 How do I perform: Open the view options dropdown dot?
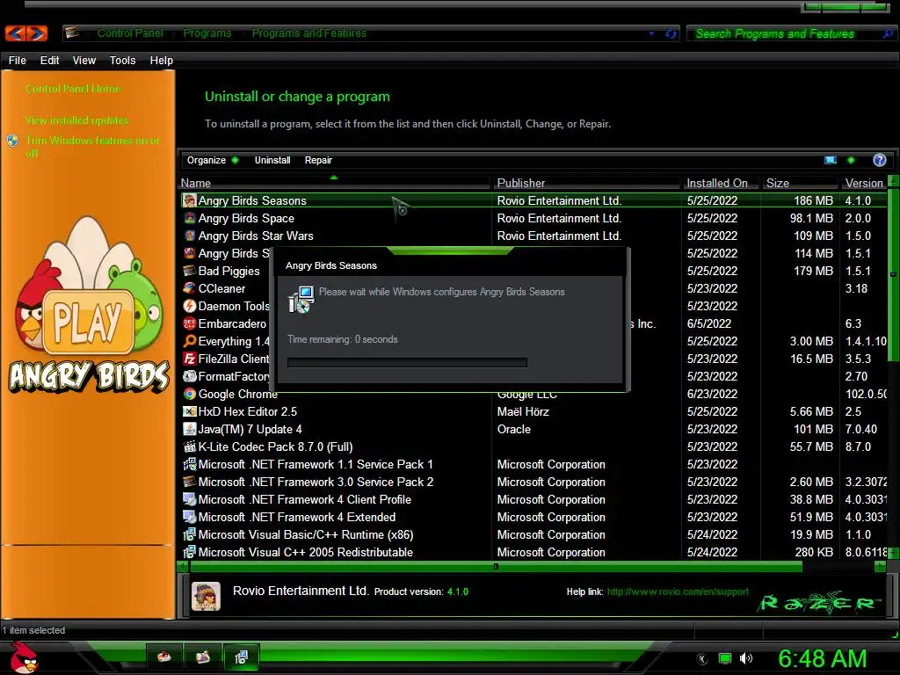pyautogui.click(x=851, y=160)
